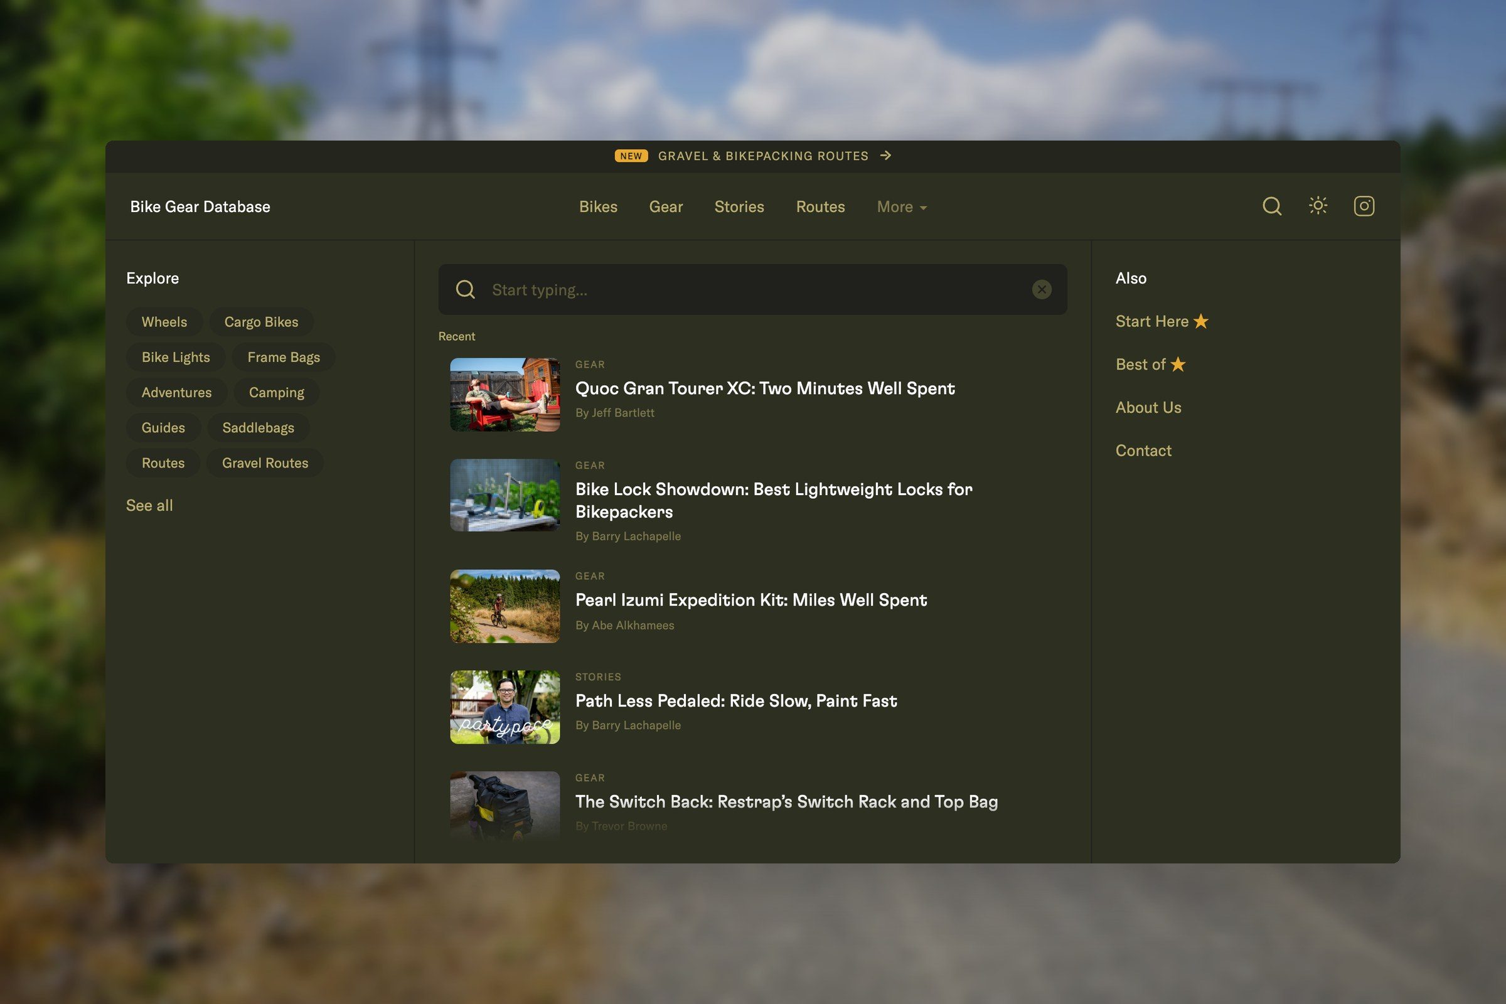Open Quoc Gran Tourer XC article title
1506x1004 pixels.
click(x=764, y=388)
